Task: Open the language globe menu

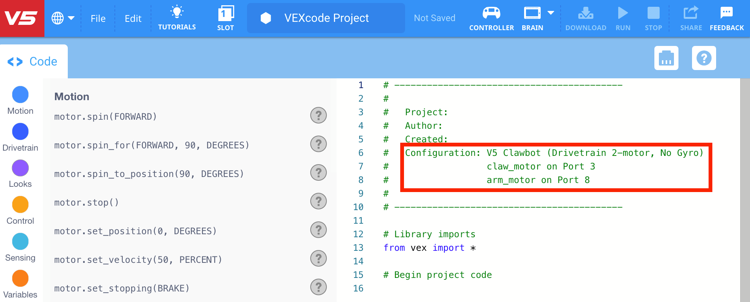Action: (x=63, y=18)
